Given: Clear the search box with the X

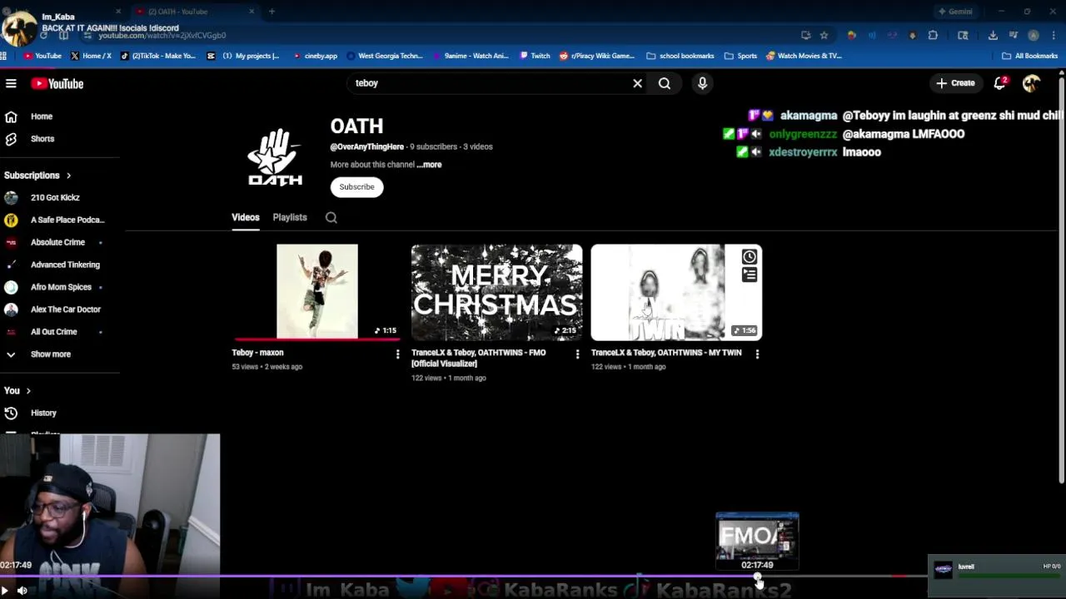Looking at the screenshot, I should 637,83.
